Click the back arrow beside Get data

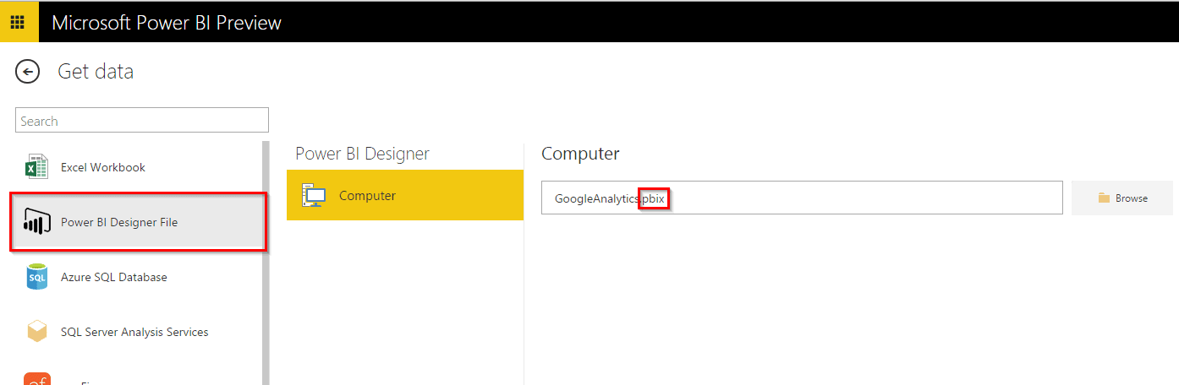[x=28, y=73]
